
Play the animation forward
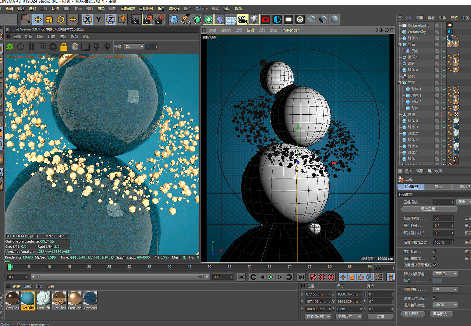[x=271, y=277]
